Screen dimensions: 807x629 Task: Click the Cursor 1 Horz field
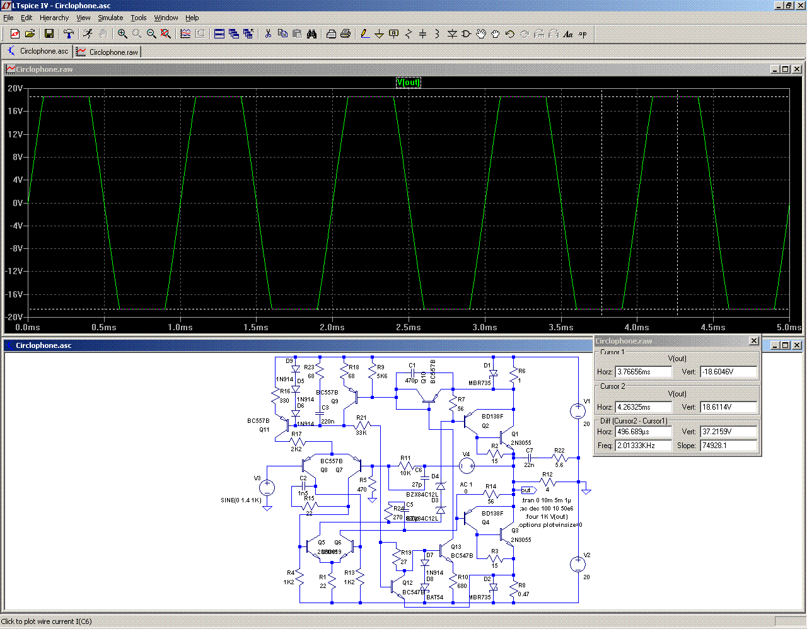click(643, 372)
